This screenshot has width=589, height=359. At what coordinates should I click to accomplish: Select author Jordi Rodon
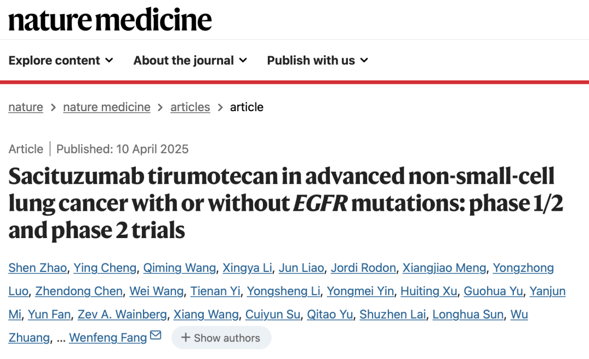364,268
